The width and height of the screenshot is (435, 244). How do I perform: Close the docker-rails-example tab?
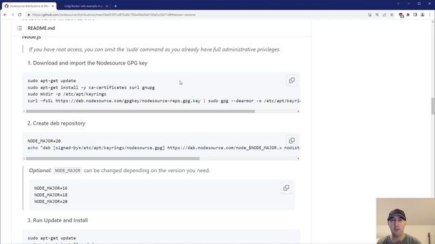coord(107,6)
